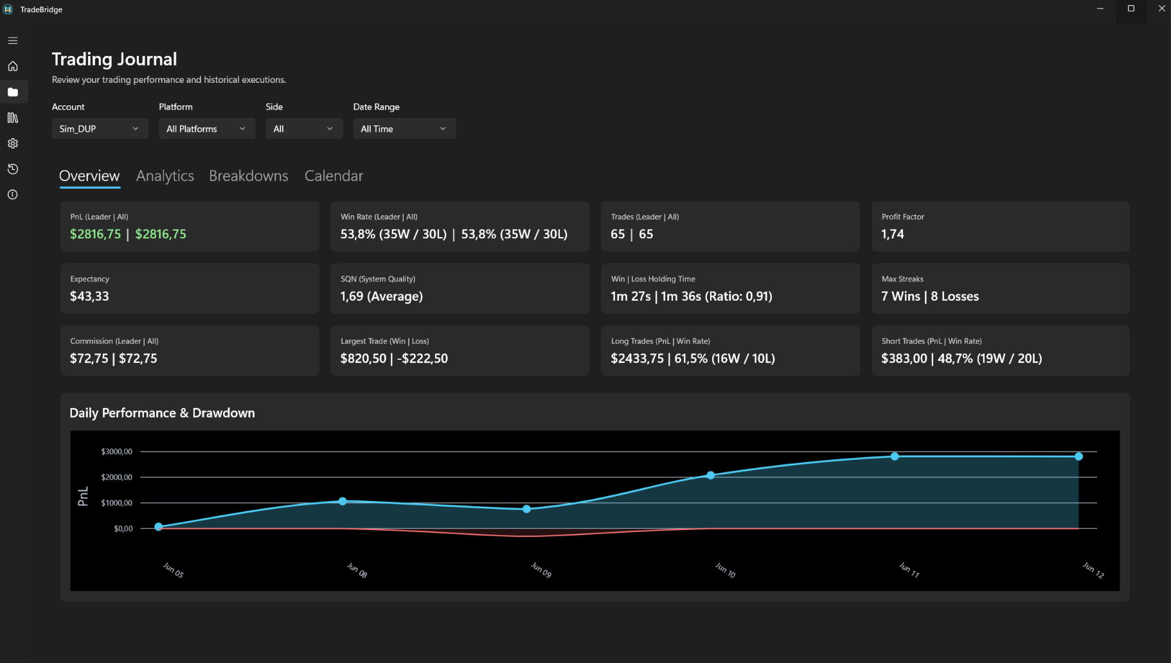Click the PnL value $2816,75 card

click(190, 226)
